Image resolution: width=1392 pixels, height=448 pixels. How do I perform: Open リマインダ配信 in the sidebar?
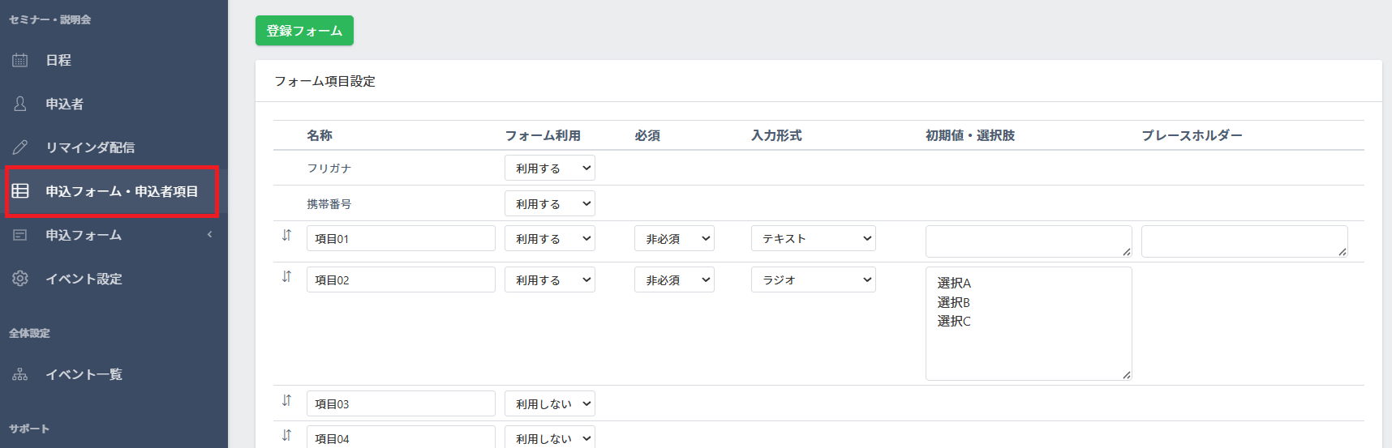coord(90,147)
